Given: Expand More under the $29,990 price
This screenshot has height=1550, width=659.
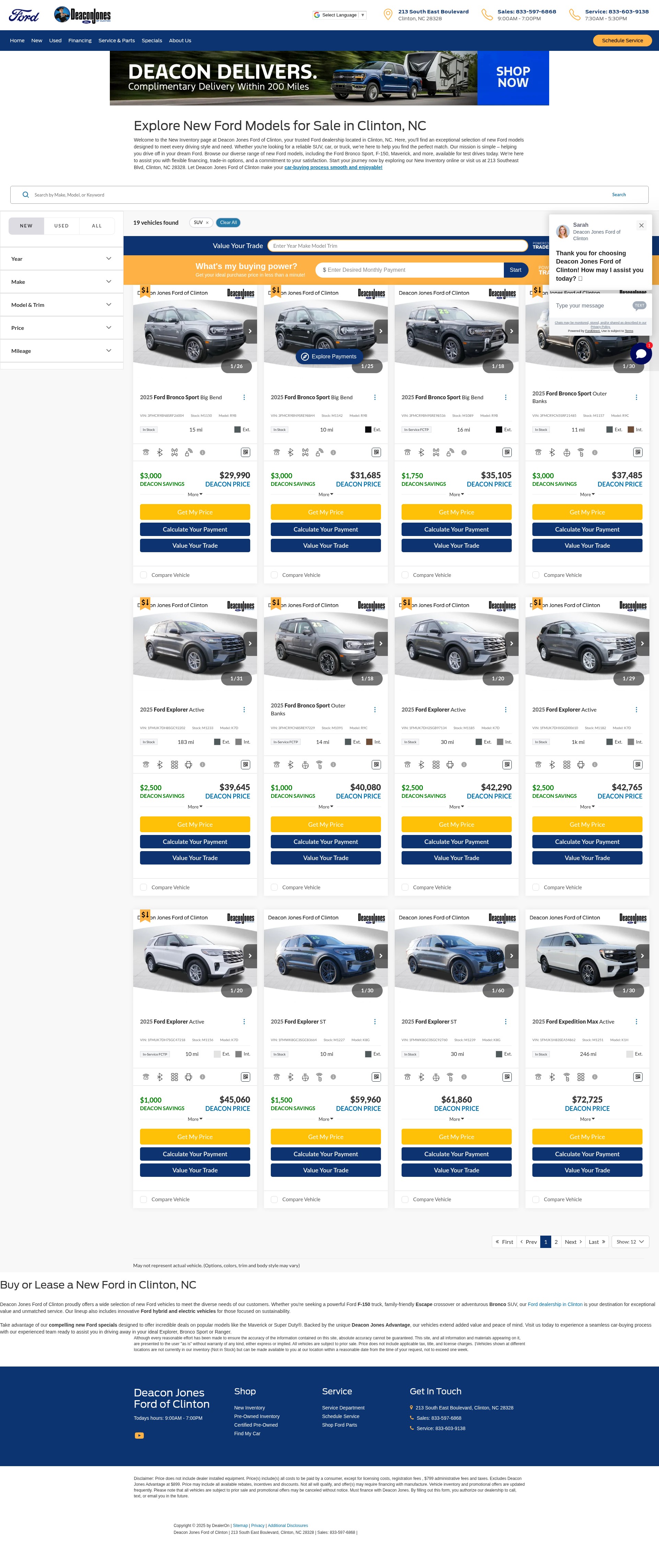Looking at the screenshot, I should coord(195,494).
